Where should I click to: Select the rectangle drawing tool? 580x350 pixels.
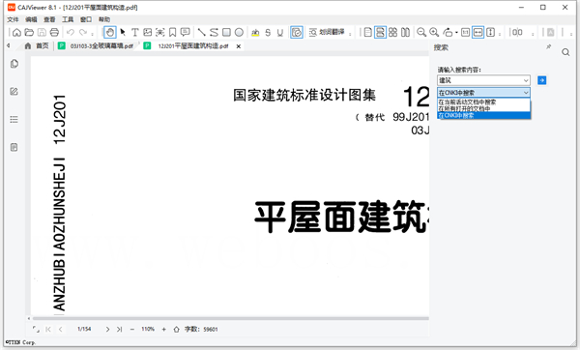click(x=227, y=33)
